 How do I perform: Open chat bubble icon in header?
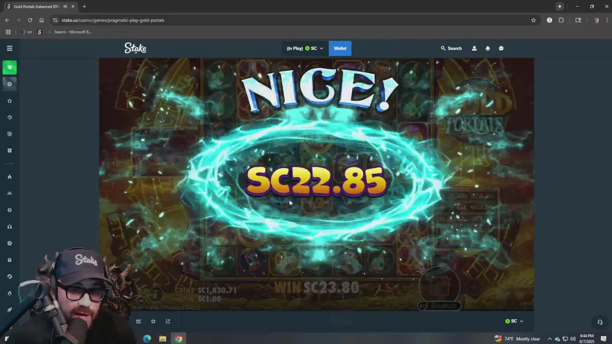pyautogui.click(x=501, y=48)
